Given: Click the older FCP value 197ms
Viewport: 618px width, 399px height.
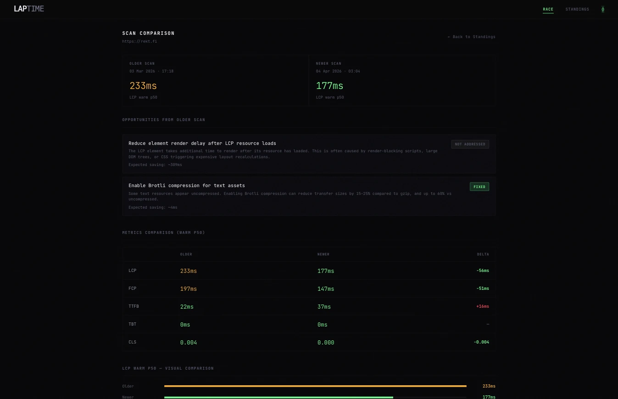Looking at the screenshot, I should [x=189, y=289].
